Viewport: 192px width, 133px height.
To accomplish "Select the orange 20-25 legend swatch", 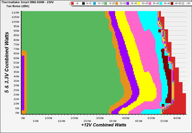I will click(117, 4).
